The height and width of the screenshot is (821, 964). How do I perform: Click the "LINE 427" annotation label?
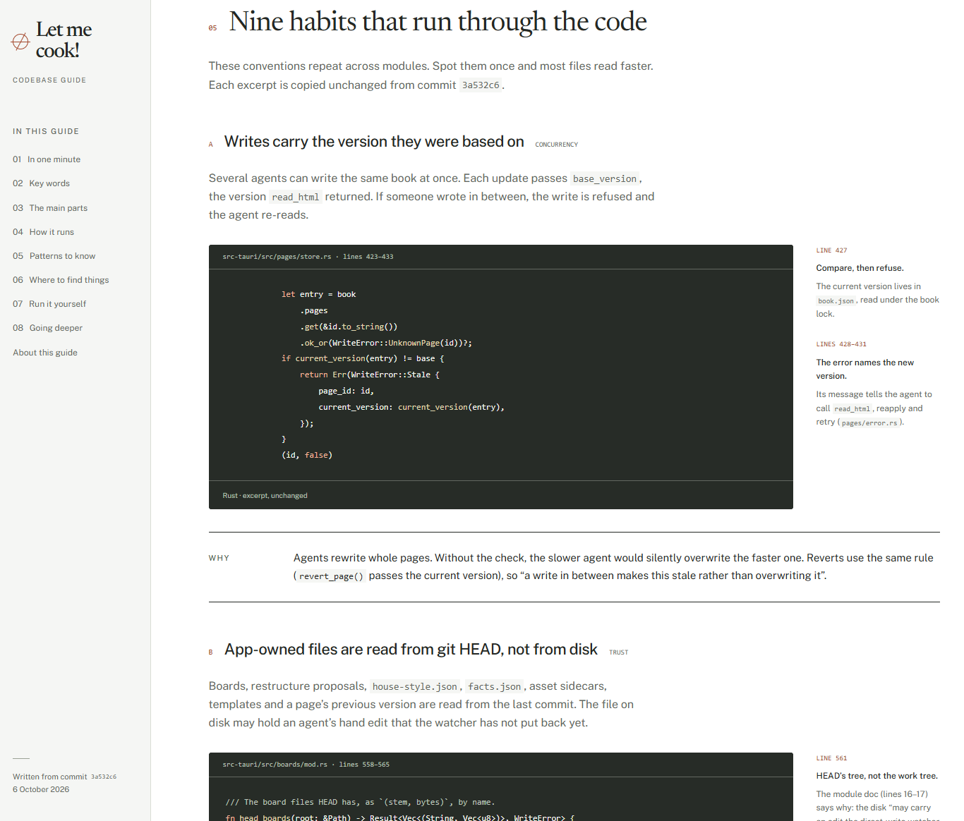(x=831, y=250)
